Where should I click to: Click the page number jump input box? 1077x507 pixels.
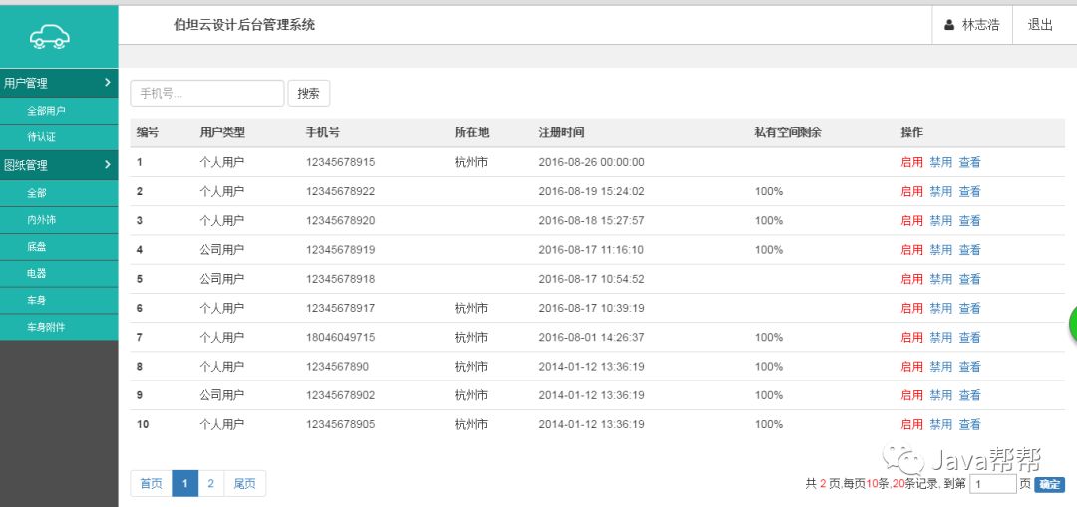tap(992, 484)
